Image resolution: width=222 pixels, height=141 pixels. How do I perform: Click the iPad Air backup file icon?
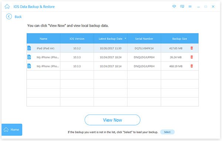[29, 48]
